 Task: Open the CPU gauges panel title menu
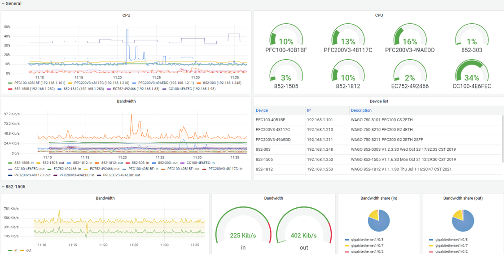click(x=379, y=15)
